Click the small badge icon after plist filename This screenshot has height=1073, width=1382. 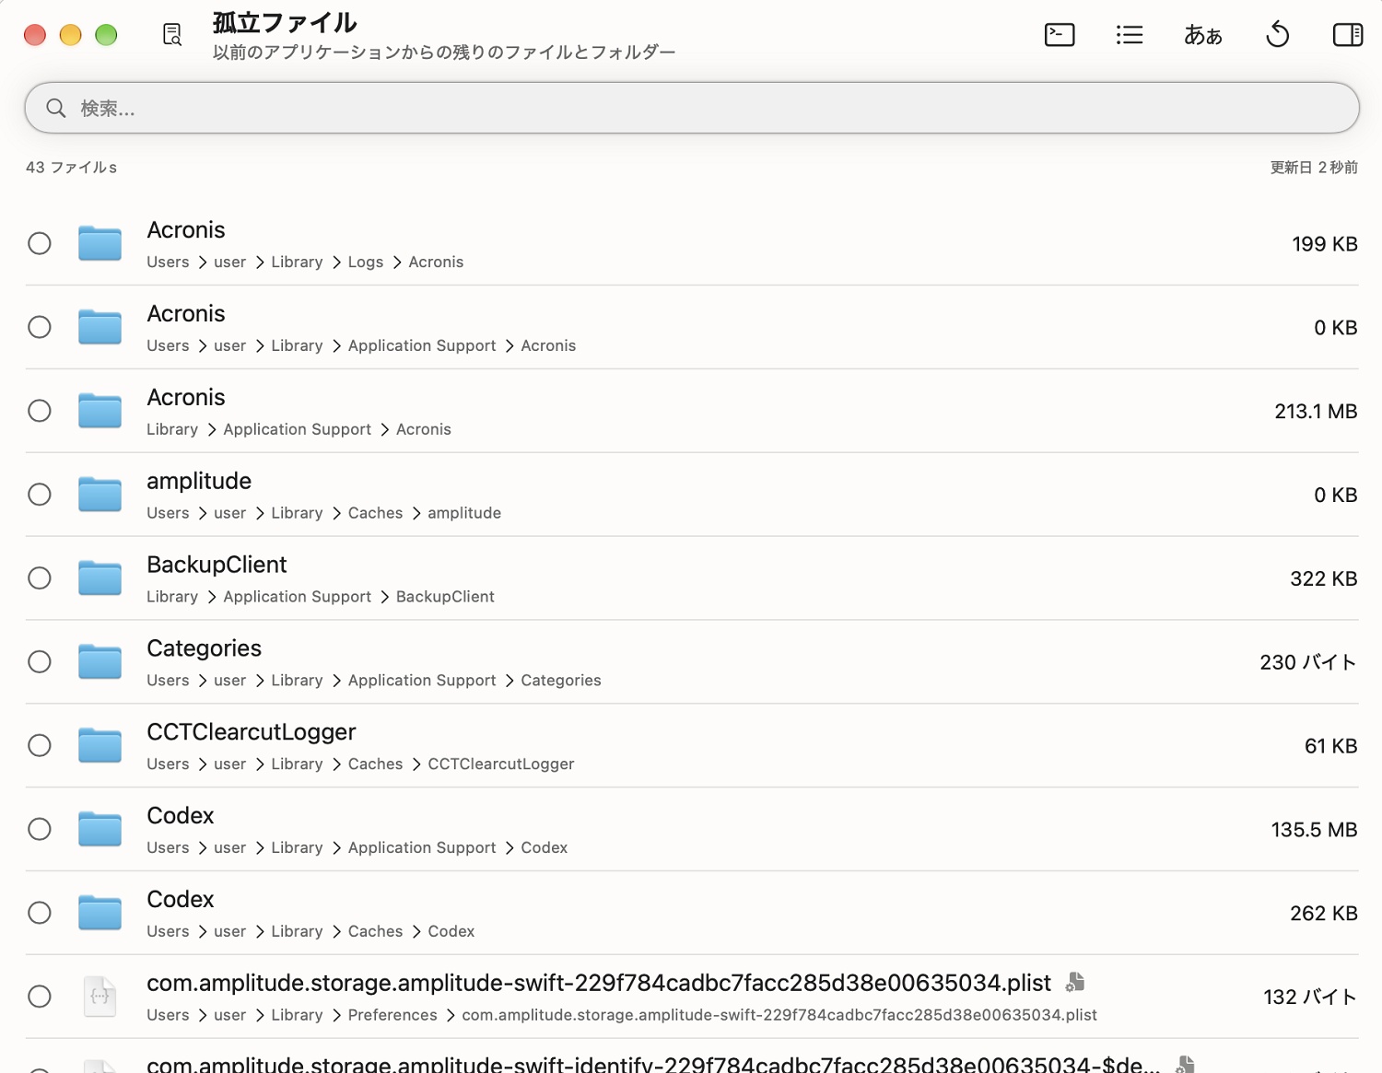pos(1075,983)
